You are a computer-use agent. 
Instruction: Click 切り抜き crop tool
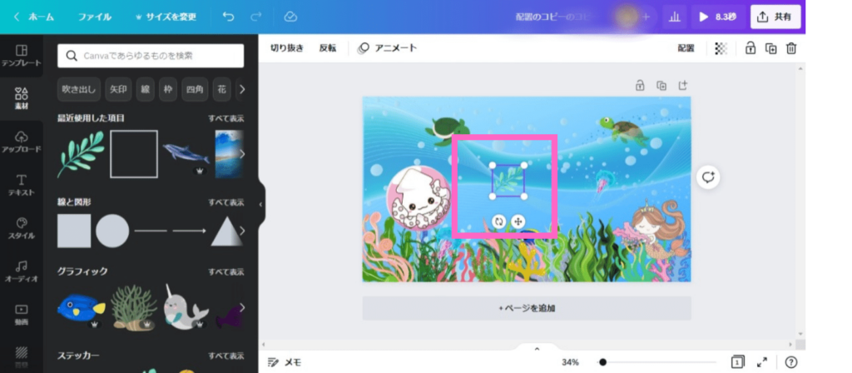tap(287, 47)
